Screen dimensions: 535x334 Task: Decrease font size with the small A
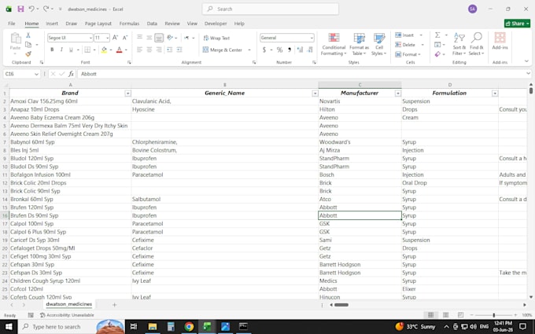click(125, 38)
